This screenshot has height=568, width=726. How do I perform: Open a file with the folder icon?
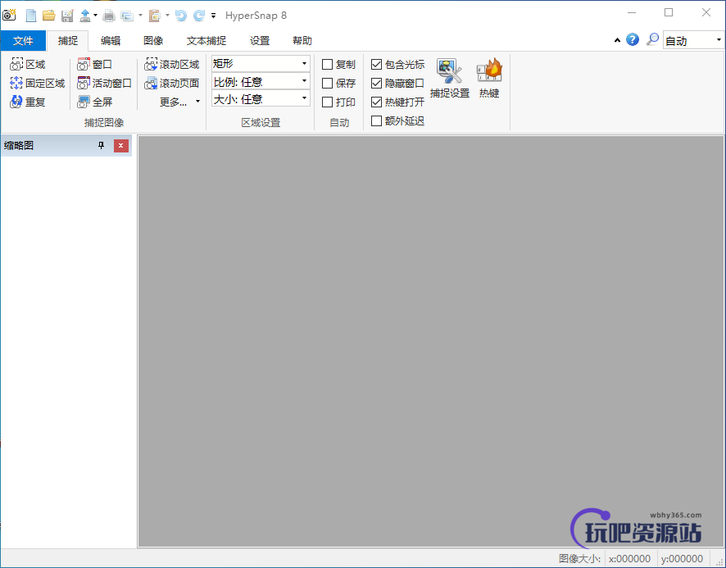[48, 16]
